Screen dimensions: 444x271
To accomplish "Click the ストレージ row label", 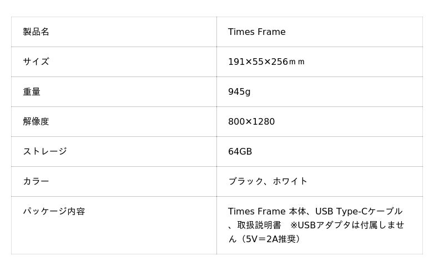I will (45, 152).
